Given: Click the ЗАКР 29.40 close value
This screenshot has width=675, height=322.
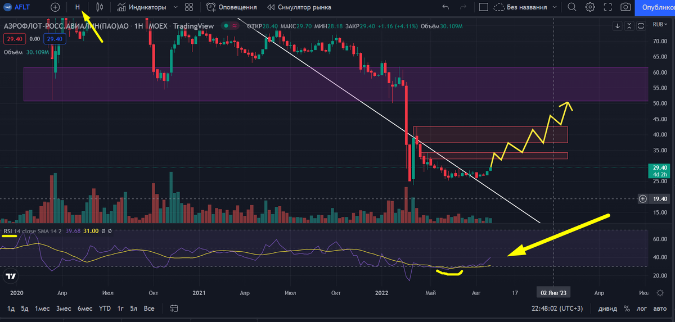Looking at the screenshot, I should (x=359, y=26).
